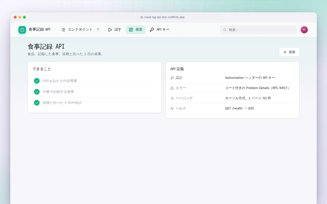Click the list icon beside ページング

click(x=172, y=98)
